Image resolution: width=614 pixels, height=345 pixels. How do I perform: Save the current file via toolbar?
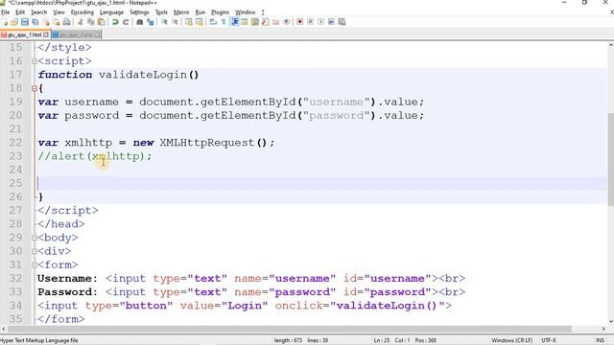pos(25,22)
